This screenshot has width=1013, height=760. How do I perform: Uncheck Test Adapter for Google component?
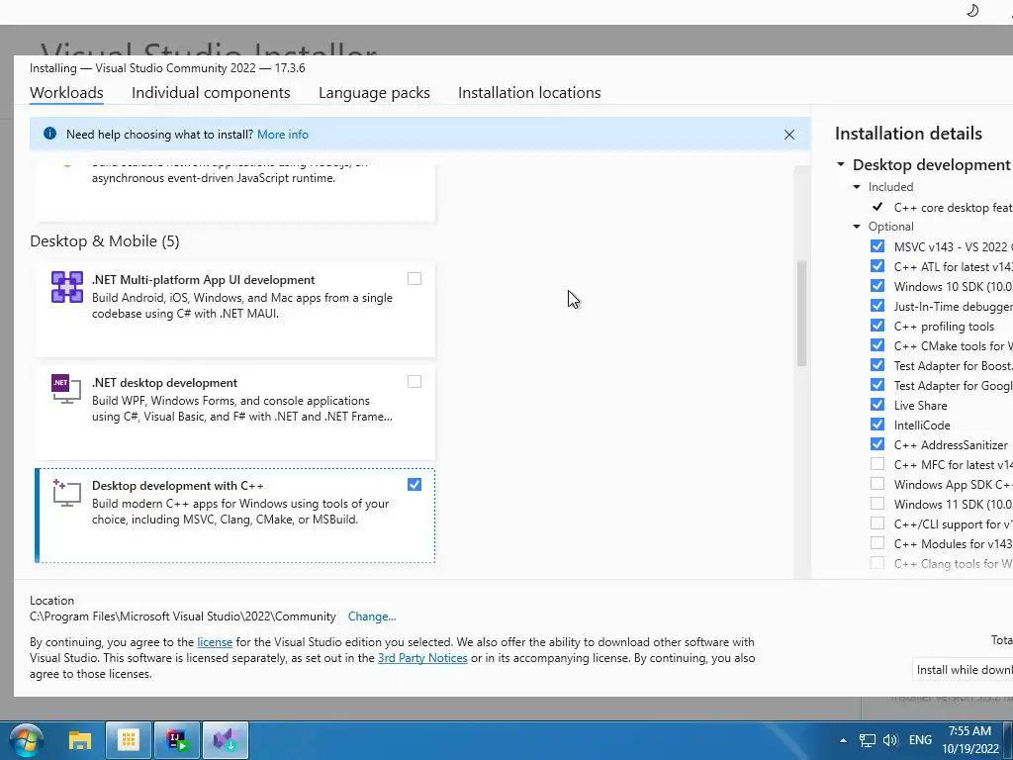click(876, 385)
